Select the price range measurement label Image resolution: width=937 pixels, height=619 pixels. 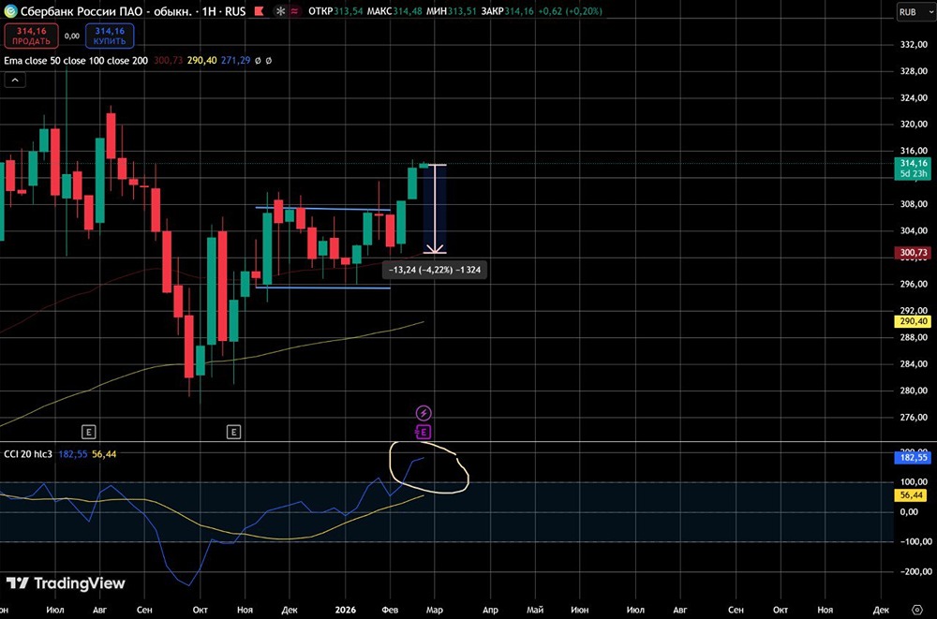(435, 270)
